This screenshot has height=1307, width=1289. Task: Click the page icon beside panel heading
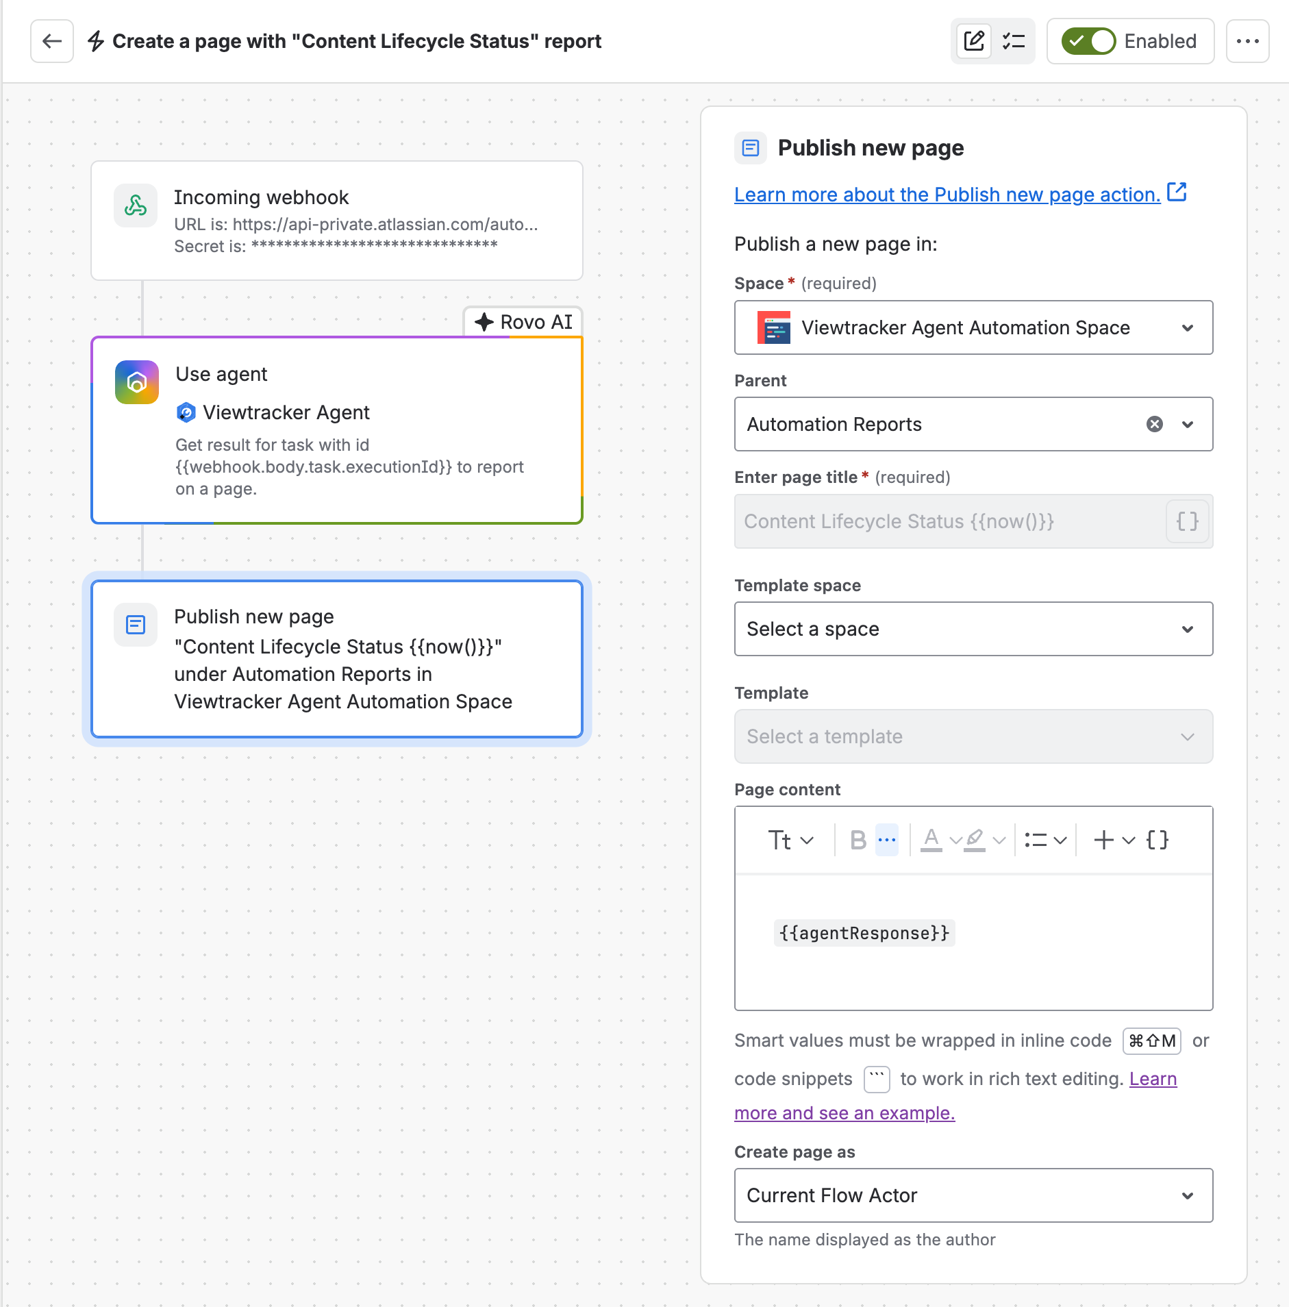click(x=751, y=148)
